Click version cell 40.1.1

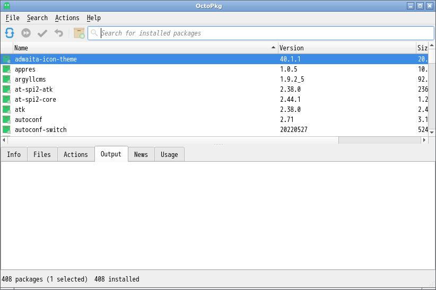click(290, 59)
